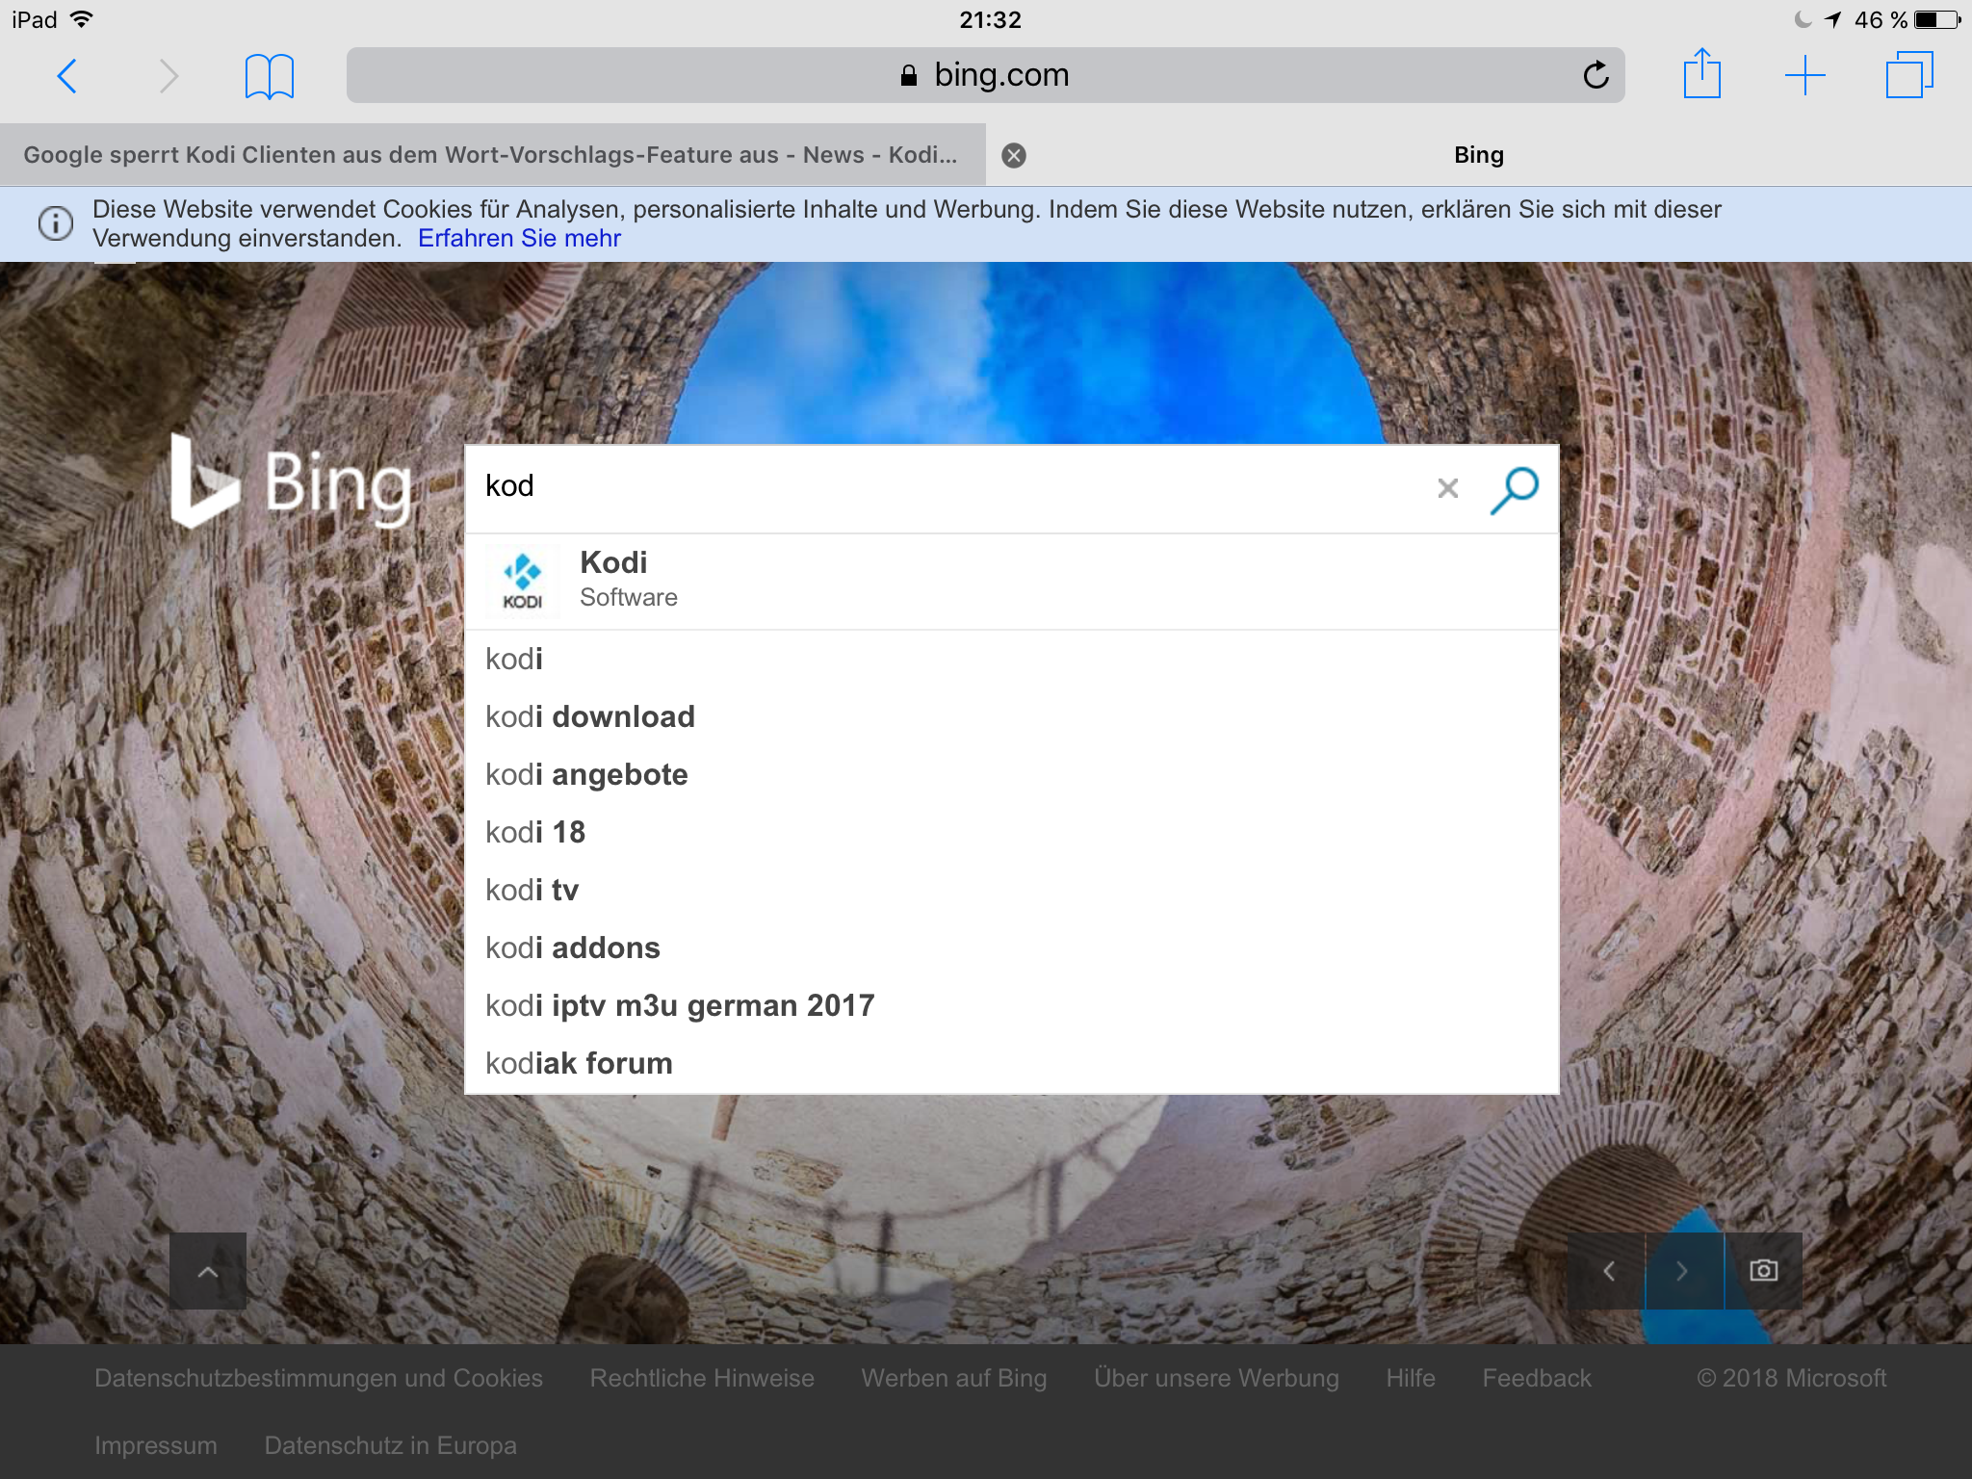Viewport: 1972px width, 1479px height.
Task: Open the Erfahren Sie mehr link
Action: pyautogui.click(x=519, y=238)
